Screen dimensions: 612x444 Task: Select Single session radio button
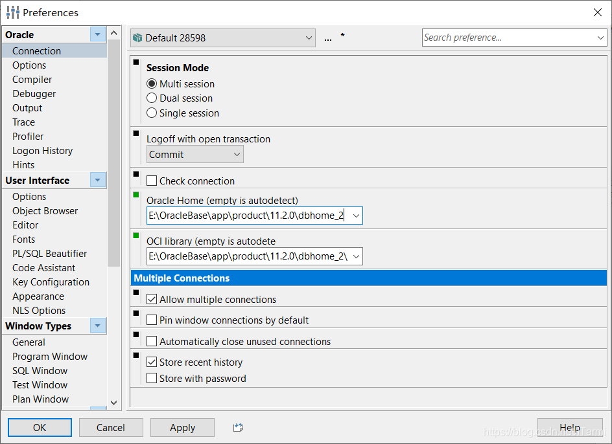click(152, 113)
